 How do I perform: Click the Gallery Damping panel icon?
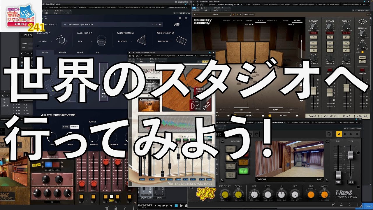[x=181, y=40]
